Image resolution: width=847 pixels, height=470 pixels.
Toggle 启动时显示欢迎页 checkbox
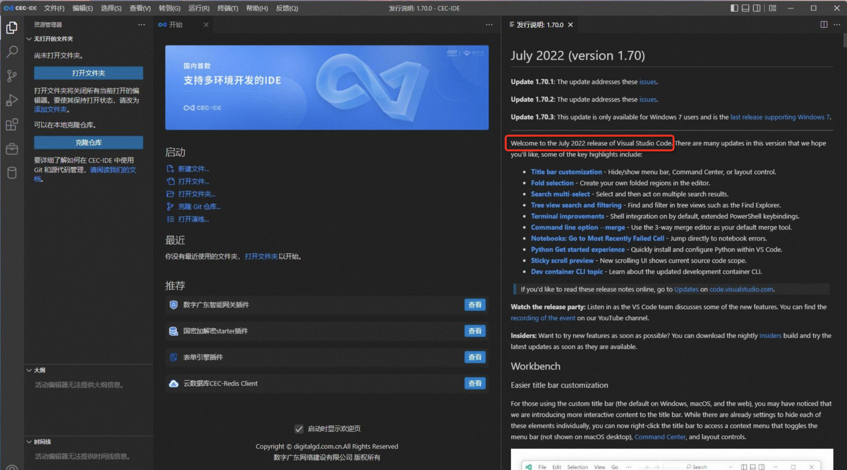tap(299, 429)
